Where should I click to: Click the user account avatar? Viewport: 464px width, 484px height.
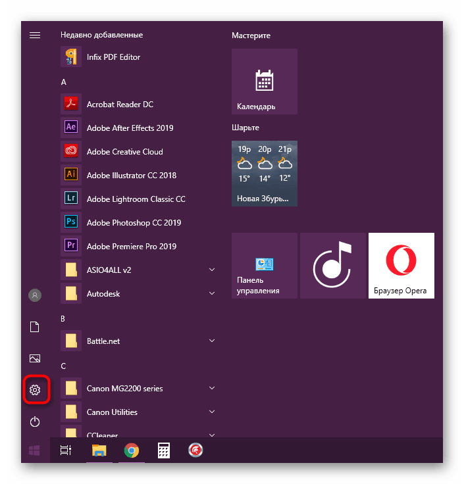[35, 295]
